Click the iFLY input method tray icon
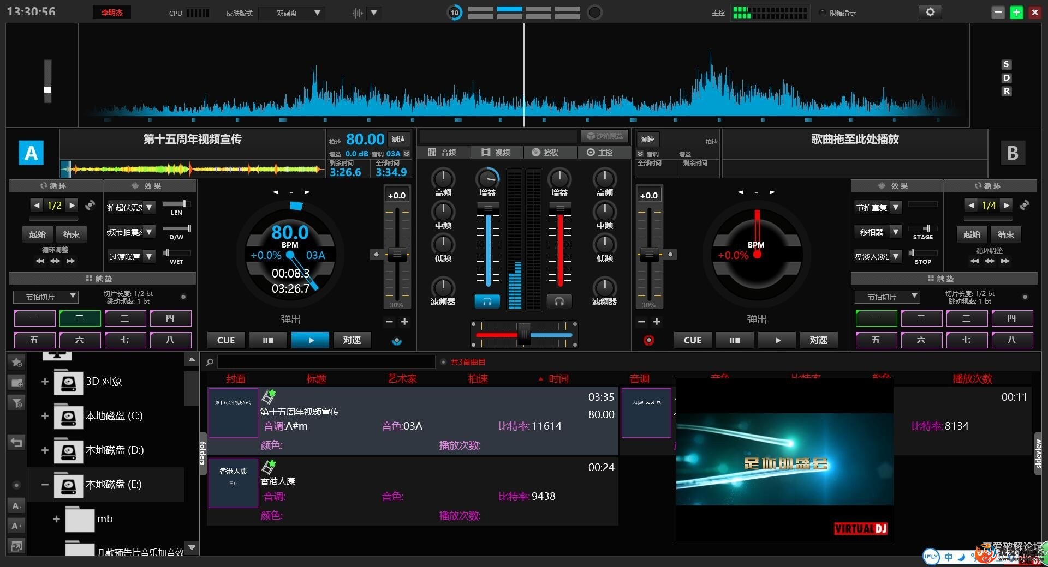 click(931, 557)
